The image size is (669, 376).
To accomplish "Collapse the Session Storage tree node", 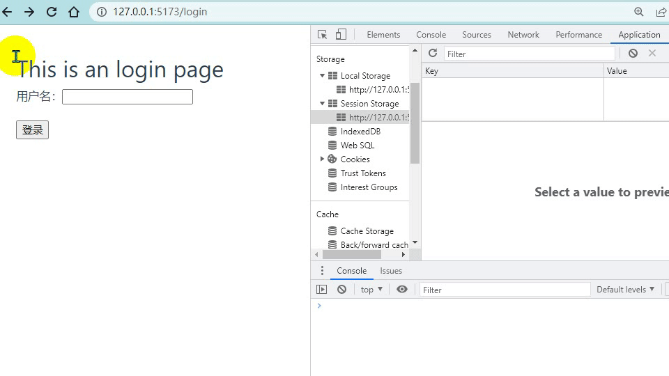I will (322, 104).
